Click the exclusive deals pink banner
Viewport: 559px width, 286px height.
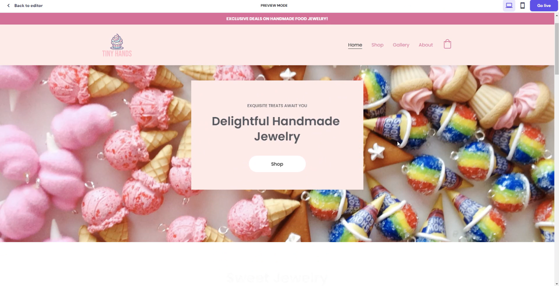(x=277, y=19)
